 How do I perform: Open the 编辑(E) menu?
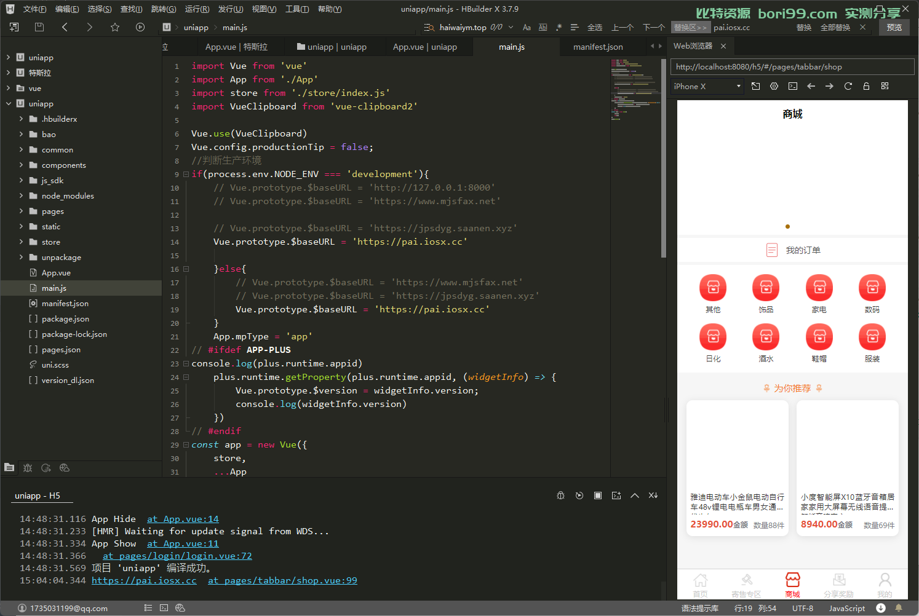(x=67, y=9)
